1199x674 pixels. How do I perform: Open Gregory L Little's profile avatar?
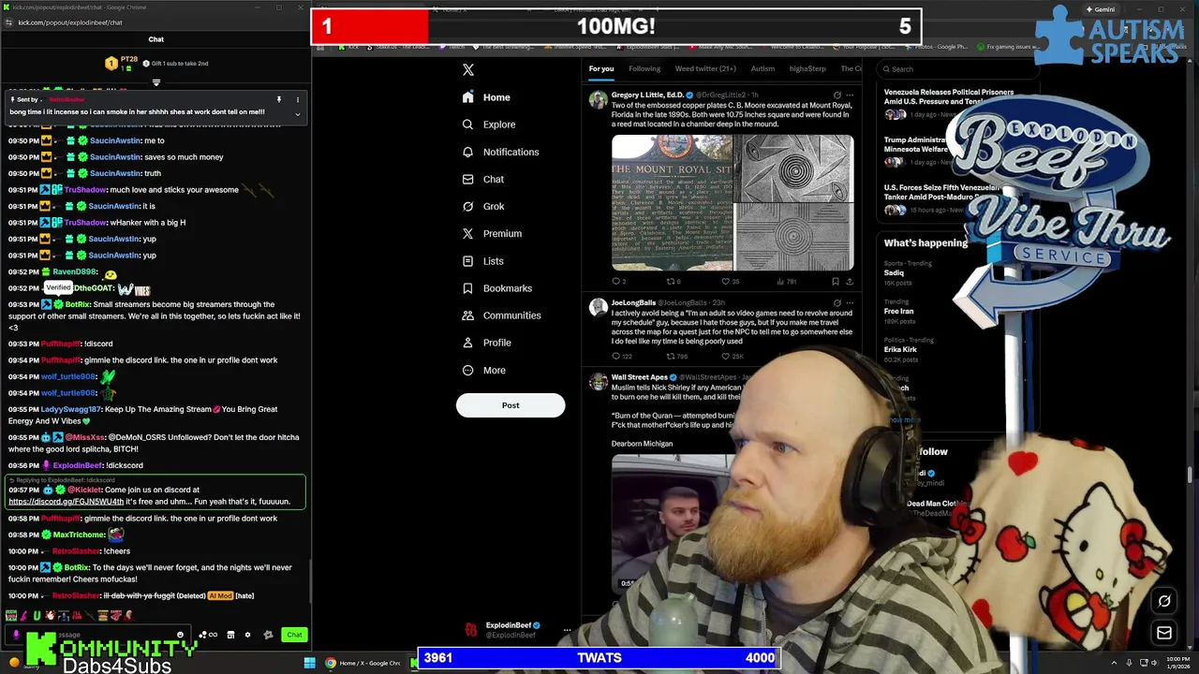click(x=598, y=98)
